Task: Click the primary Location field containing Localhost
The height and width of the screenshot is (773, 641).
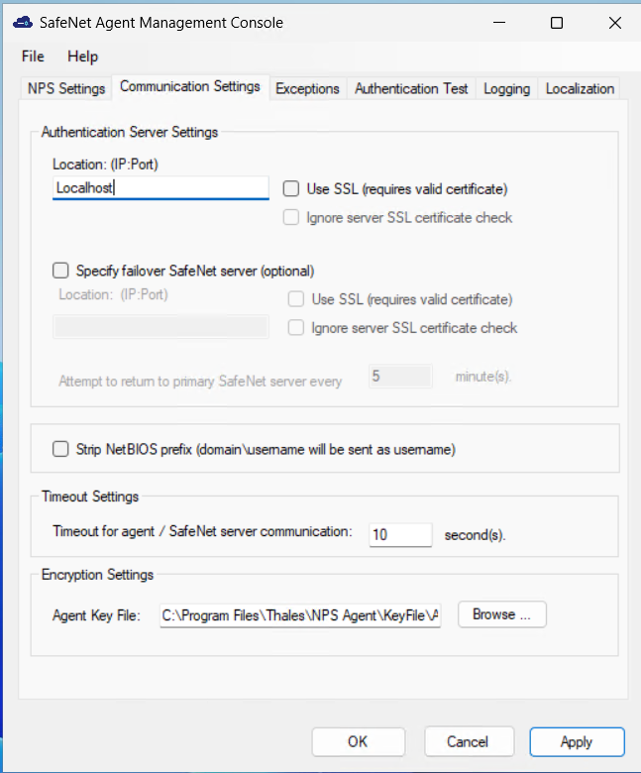Action: 160,188
